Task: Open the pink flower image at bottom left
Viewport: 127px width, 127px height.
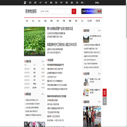Action: pos(35,124)
